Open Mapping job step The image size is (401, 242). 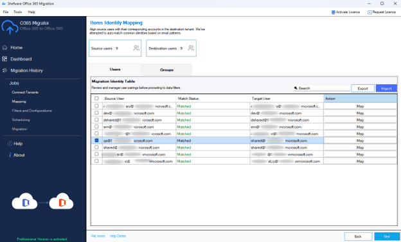coord(19,102)
